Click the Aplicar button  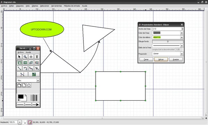pyautogui.click(x=161, y=59)
